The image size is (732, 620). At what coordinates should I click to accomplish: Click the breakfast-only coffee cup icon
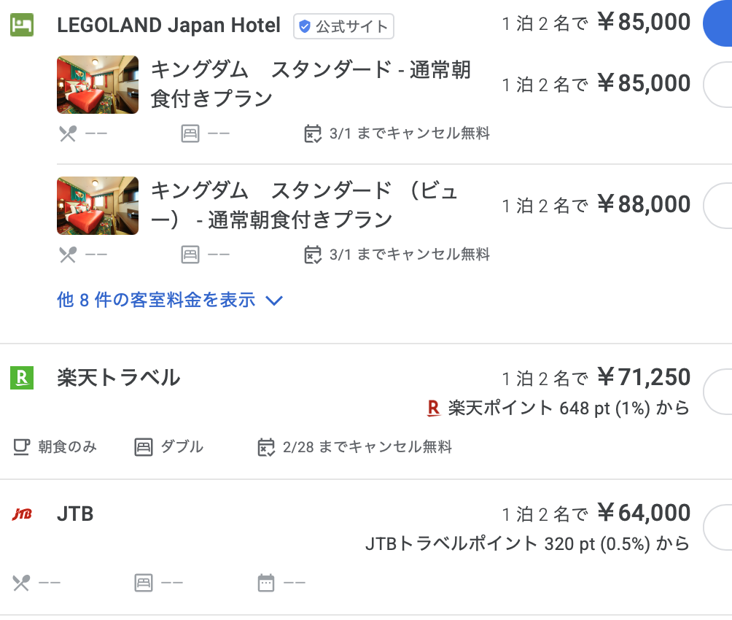pyautogui.click(x=21, y=446)
